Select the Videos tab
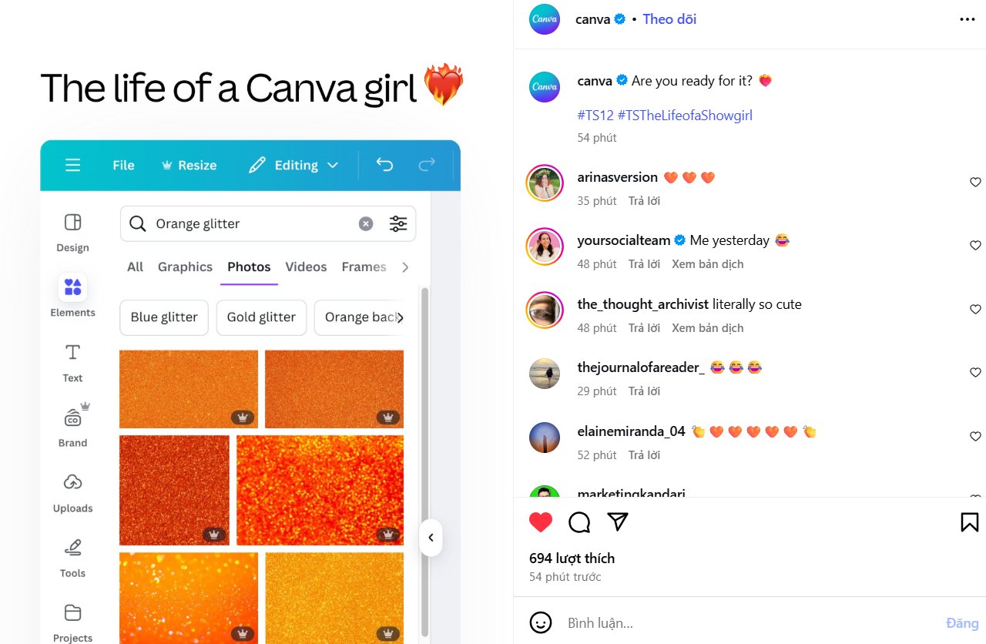Viewport: 986px width, 644px height. (306, 267)
